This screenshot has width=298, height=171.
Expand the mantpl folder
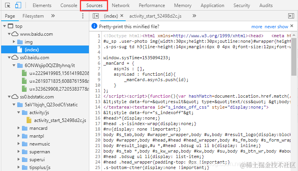point(18,136)
